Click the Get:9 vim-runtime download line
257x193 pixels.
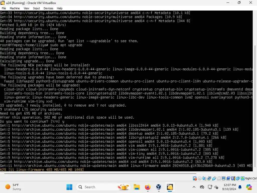point(112,158)
